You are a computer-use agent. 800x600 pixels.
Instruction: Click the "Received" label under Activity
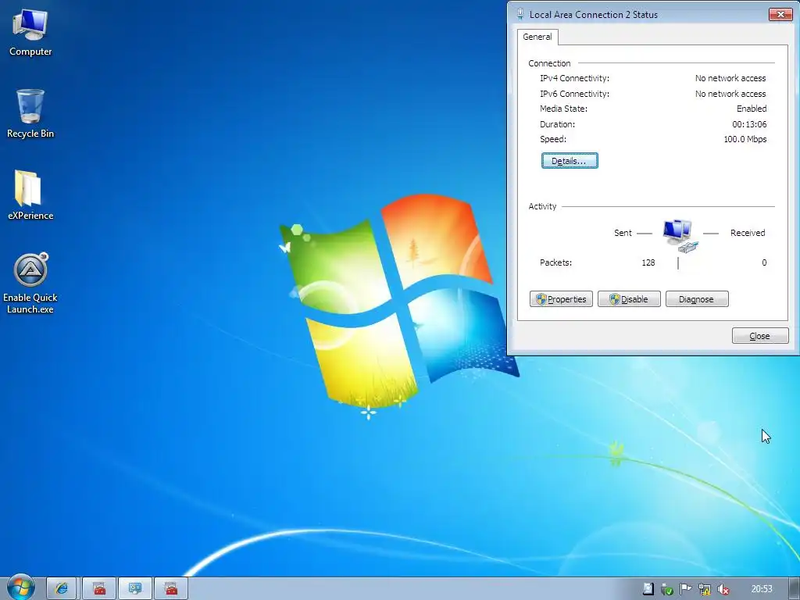748,233
